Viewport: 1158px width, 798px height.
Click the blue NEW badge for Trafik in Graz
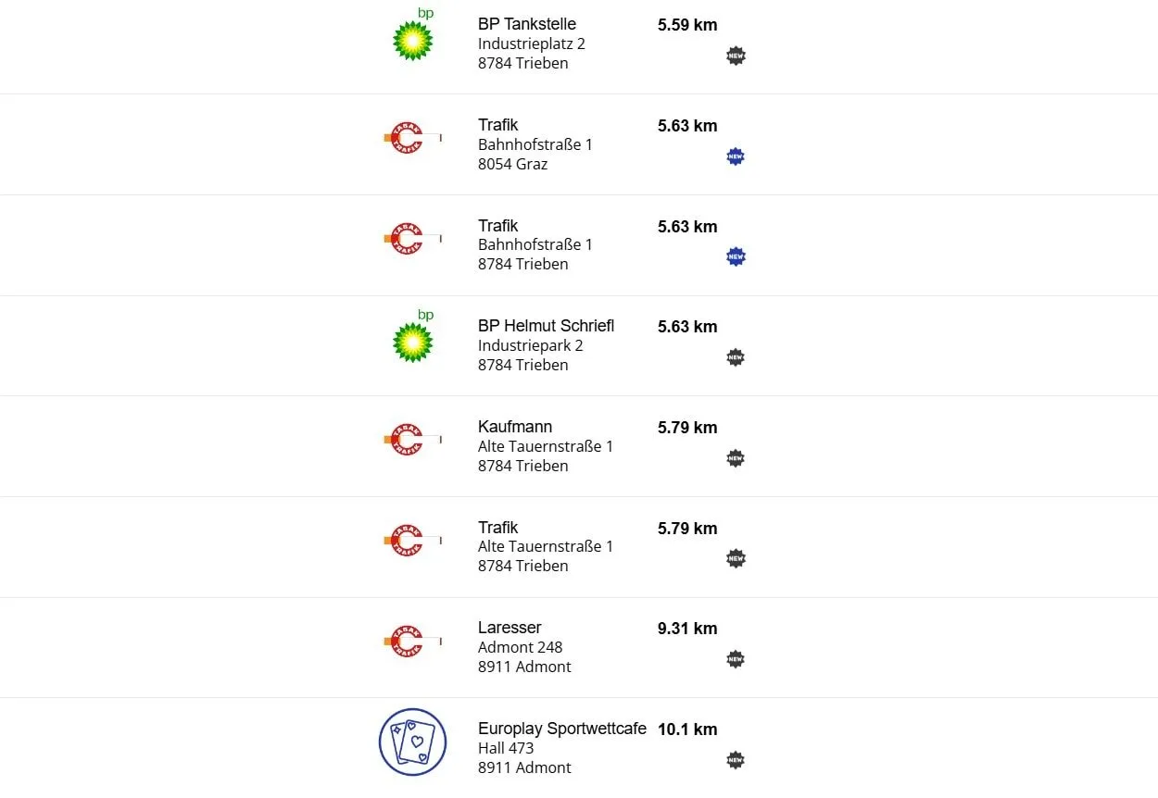coord(736,156)
